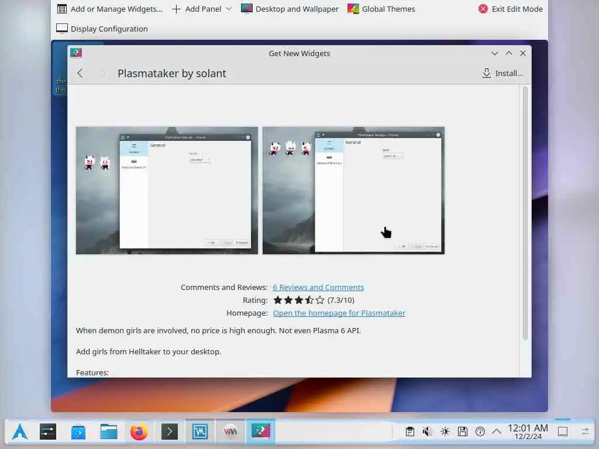The image size is (599, 449).
Task: Expand hidden system tray icons
Action: 497,432
